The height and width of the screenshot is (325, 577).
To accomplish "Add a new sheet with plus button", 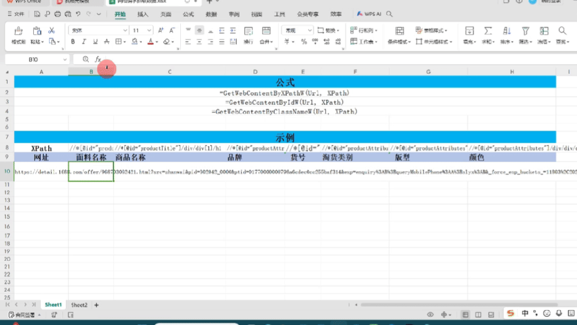I will point(96,305).
